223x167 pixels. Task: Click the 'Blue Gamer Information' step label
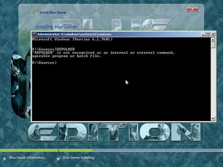point(27,158)
